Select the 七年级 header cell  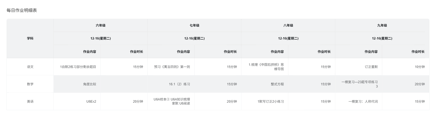(x=194, y=25)
